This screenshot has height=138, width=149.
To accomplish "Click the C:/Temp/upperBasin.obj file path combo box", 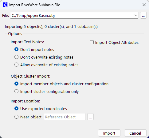I will [74, 15].
